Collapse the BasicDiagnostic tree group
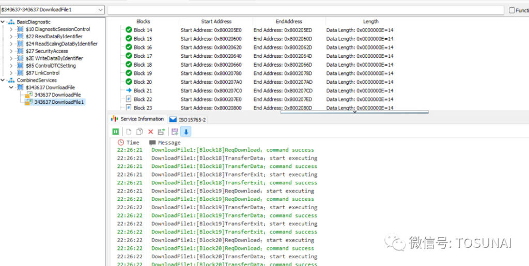 (x=3, y=22)
